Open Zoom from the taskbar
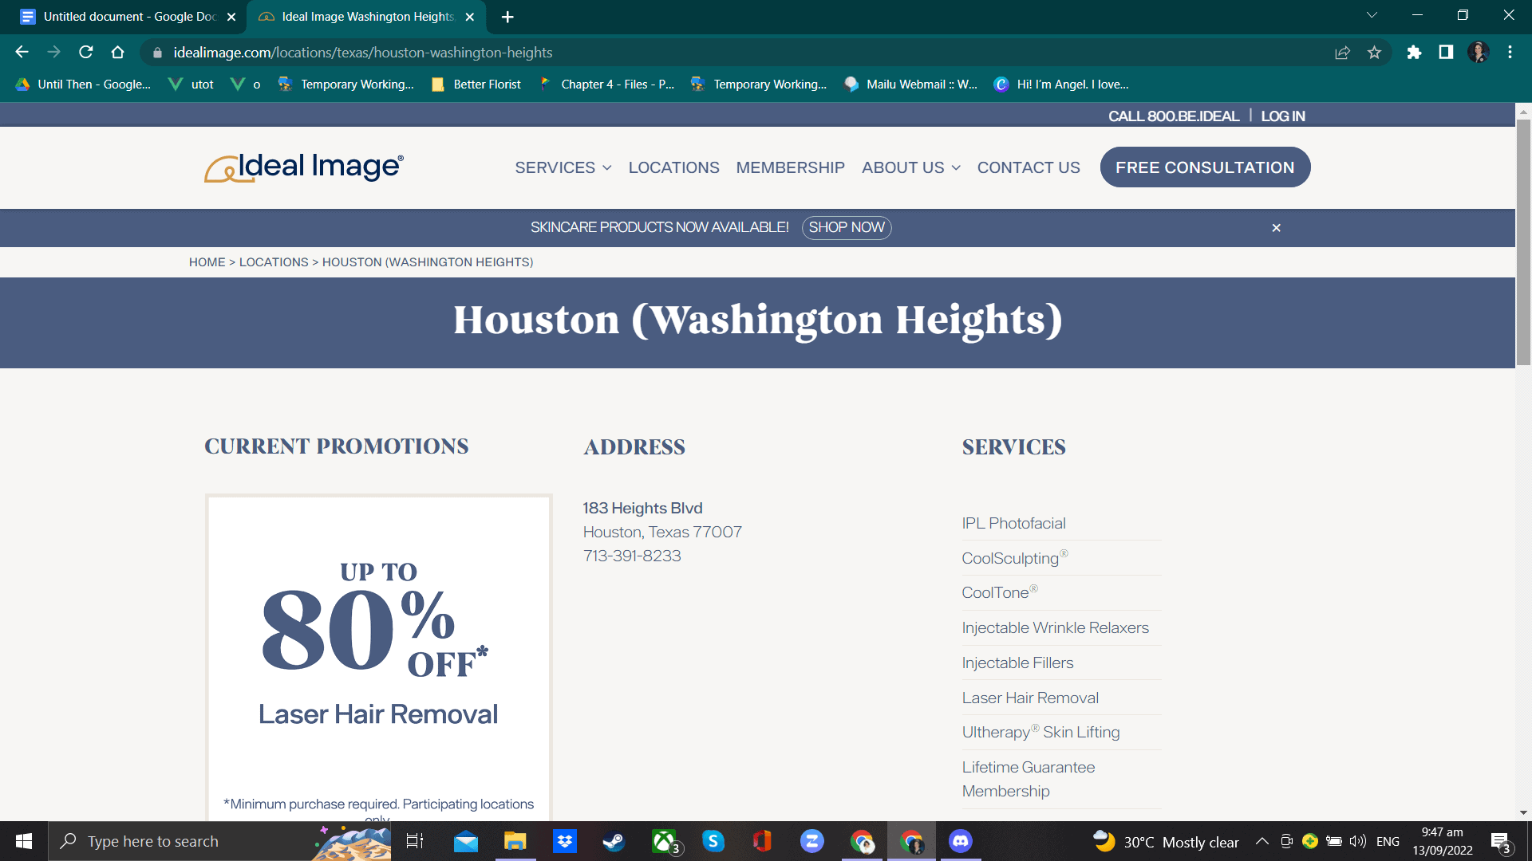This screenshot has width=1532, height=861. (x=812, y=841)
